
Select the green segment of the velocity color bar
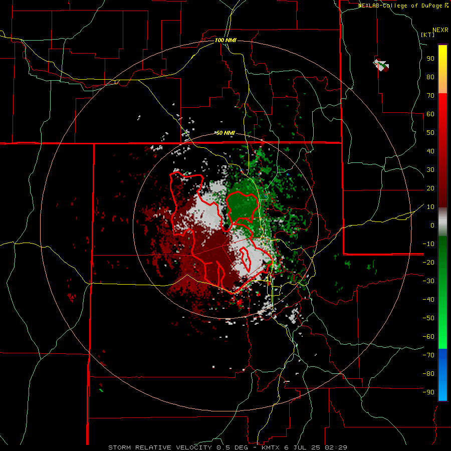point(442,293)
